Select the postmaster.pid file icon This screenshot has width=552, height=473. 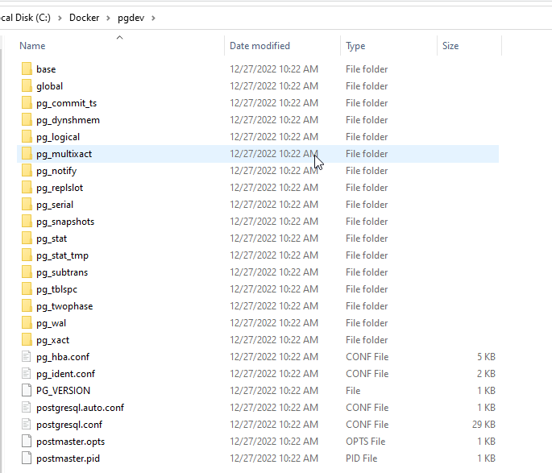[26, 458]
